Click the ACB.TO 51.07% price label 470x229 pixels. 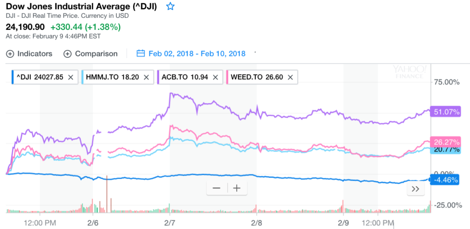[444, 112]
